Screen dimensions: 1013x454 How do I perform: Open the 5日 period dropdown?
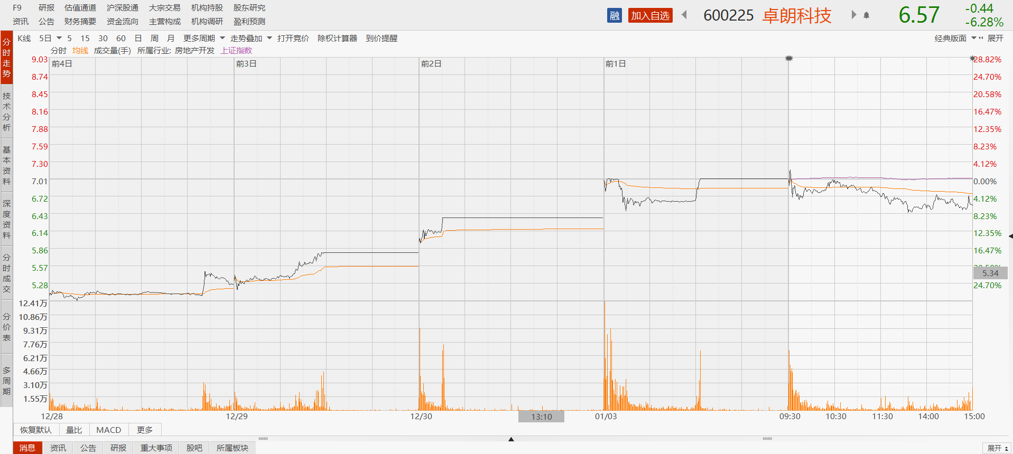pyautogui.click(x=50, y=39)
